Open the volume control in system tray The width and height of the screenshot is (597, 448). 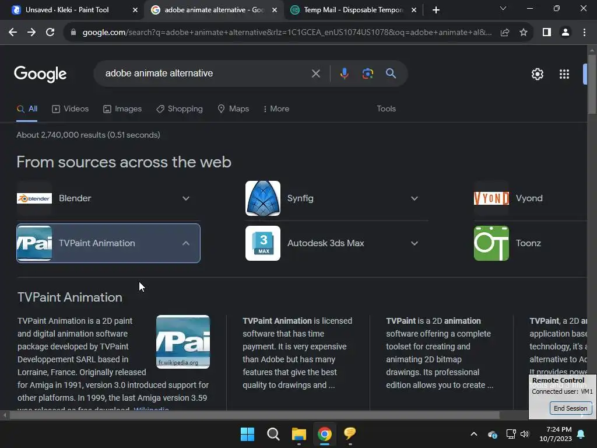click(525, 434)
